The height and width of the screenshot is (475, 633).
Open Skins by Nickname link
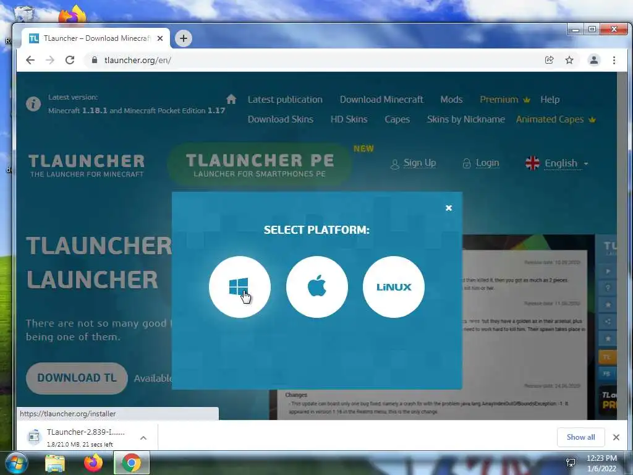click(x=466, y=119)
